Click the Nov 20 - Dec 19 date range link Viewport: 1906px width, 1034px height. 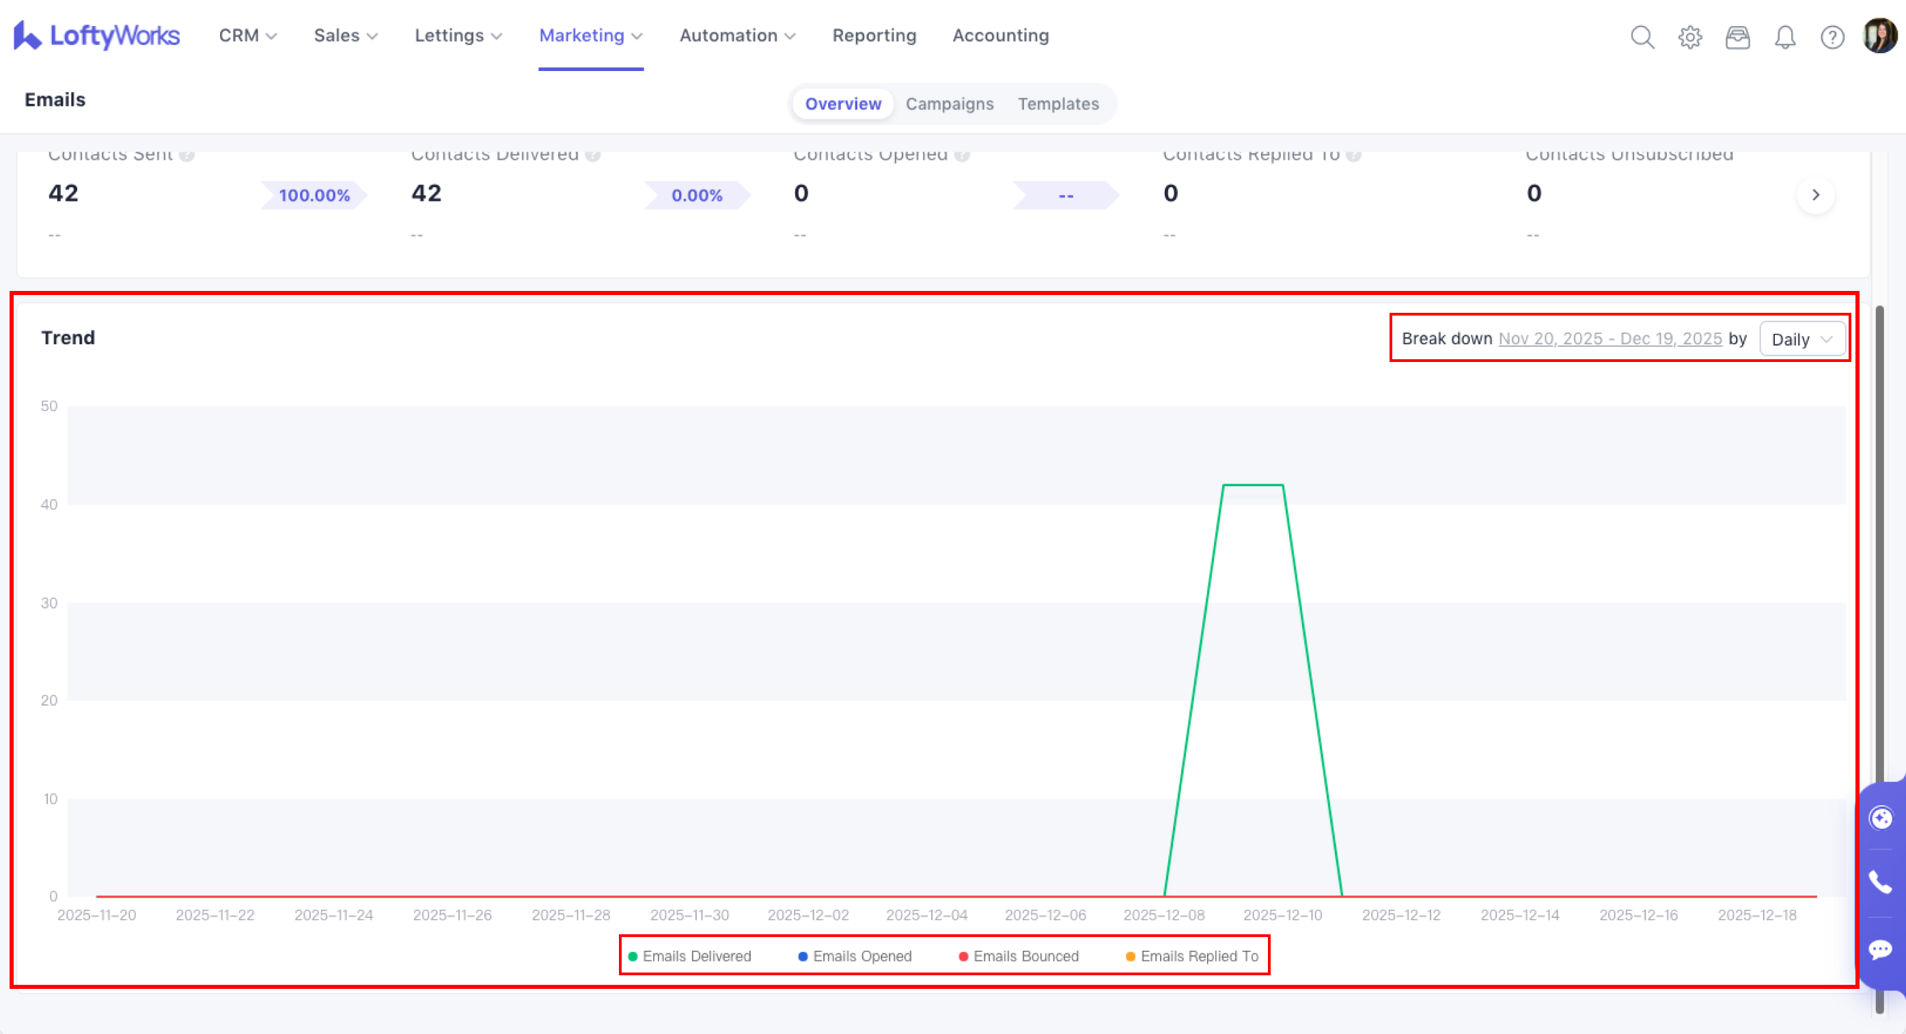(x=1610, y=339)
